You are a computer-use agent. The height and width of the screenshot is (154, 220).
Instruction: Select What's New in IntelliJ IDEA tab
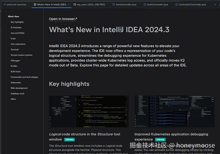coord(51,4)
